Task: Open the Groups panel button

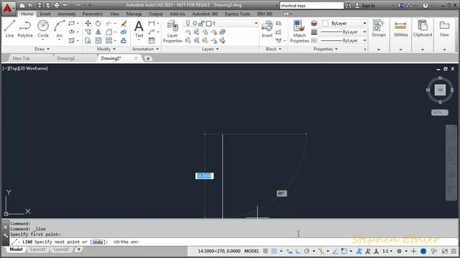Action: click(379, 29)
